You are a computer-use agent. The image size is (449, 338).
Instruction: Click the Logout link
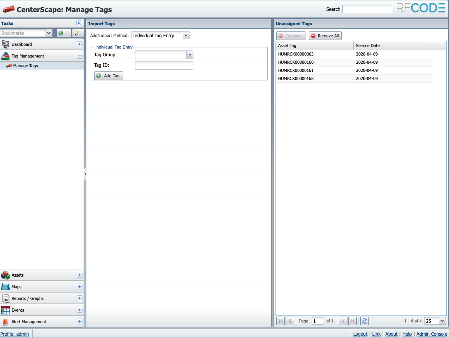360,334
